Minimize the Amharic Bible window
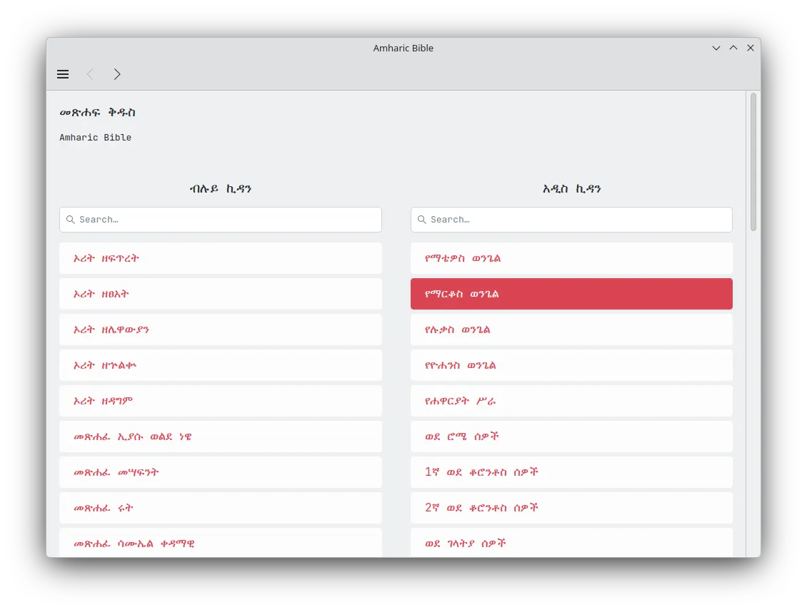The width and height of the screenshot is (807, 612). pos(716,48)
